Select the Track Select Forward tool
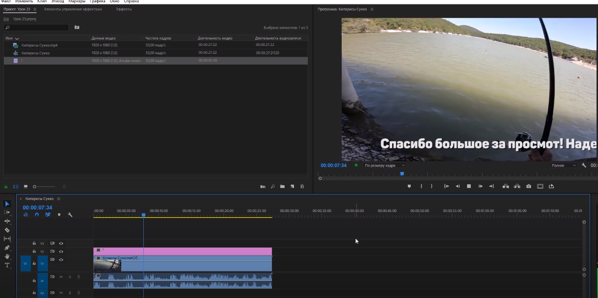Image resolution: width=598 pixels, height=298 pixels. point(7,212)
